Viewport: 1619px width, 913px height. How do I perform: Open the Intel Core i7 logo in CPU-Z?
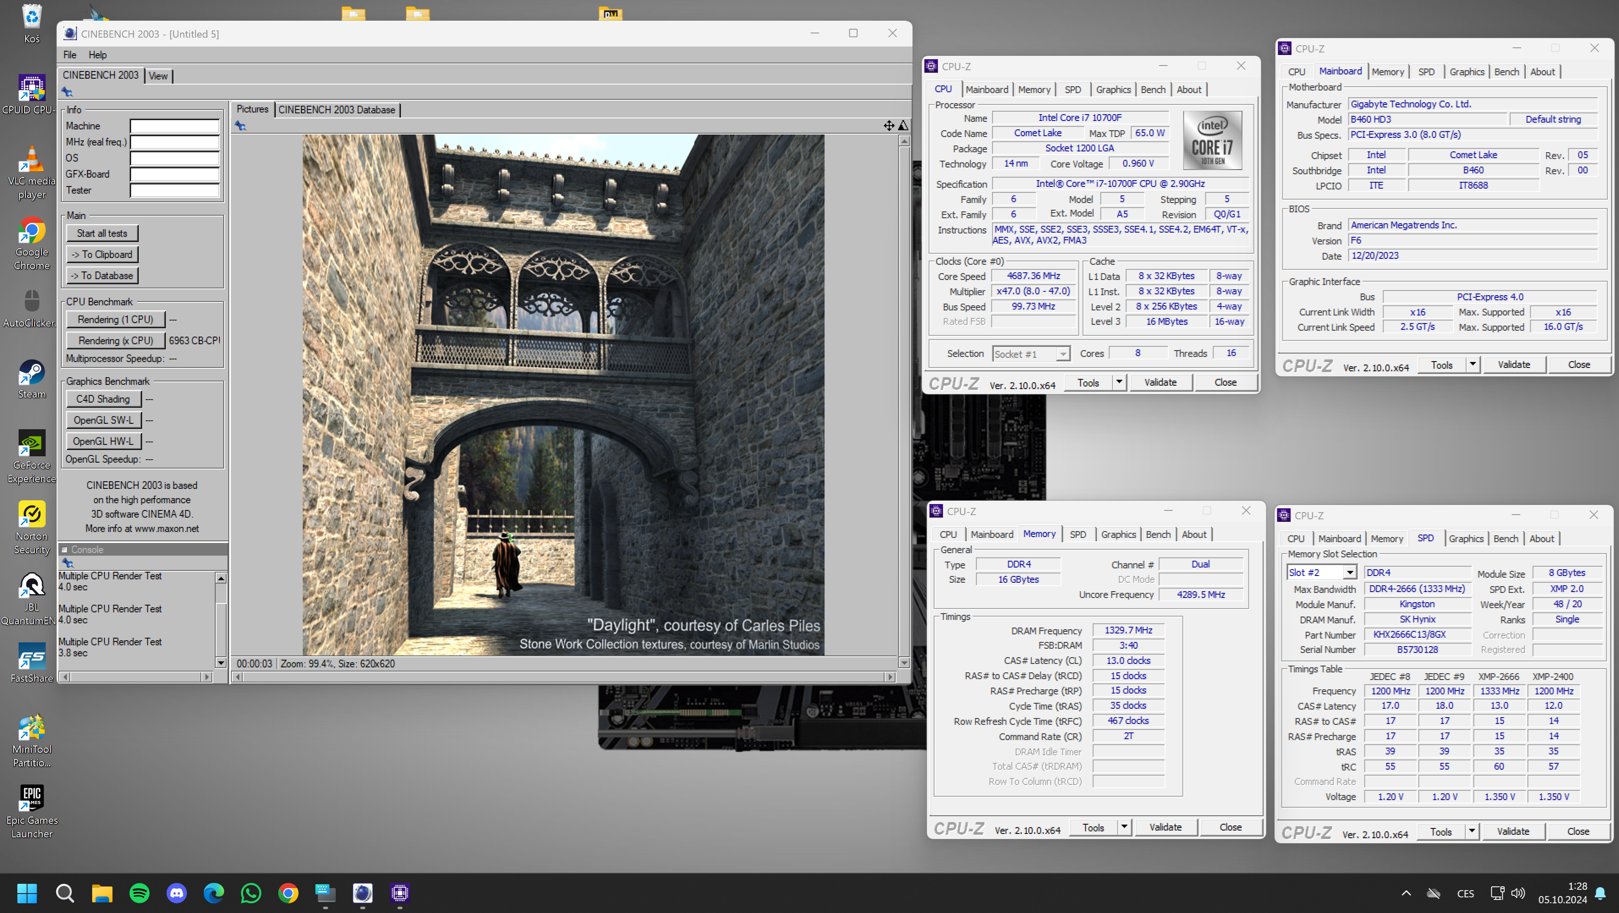coord(1212,140)
